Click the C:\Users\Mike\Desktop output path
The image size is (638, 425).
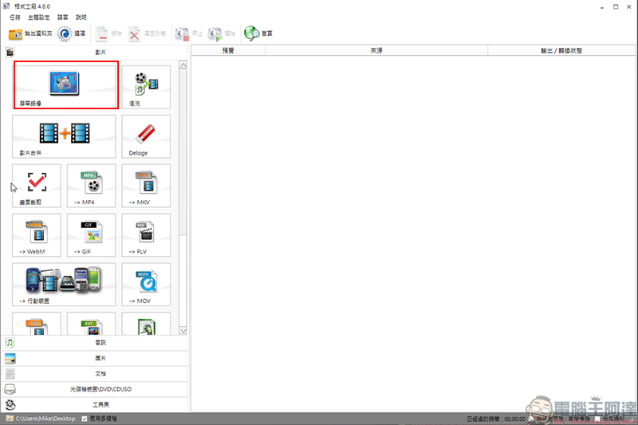(x=45, y=419)
